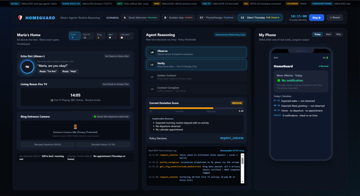The image size is (360, 196).
Task: Click the notify_caregiver log entry
Action: click(x=194, y=162)
